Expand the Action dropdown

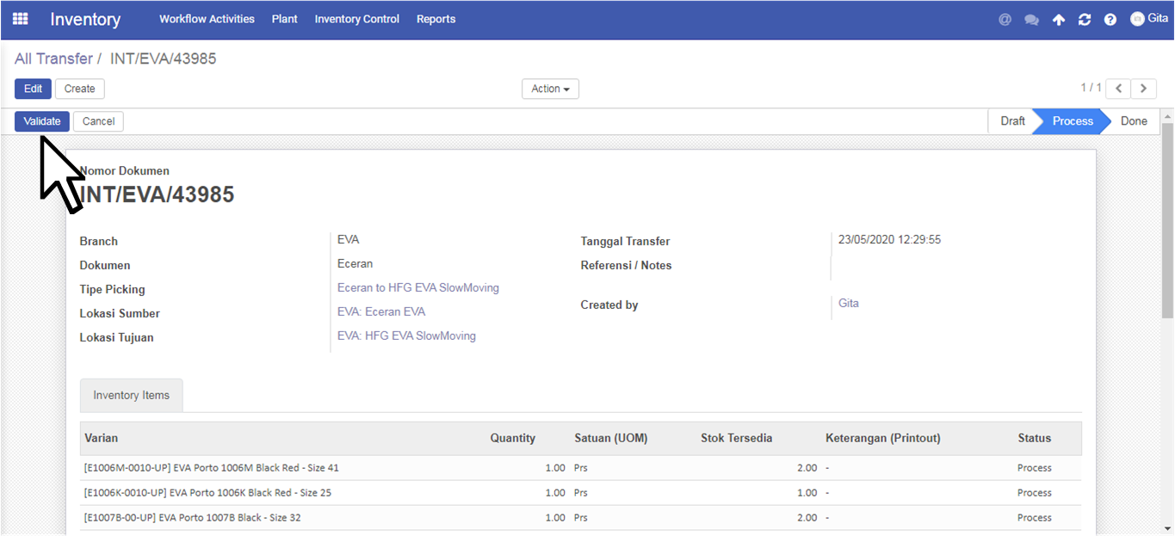click(x=550, y=89)
